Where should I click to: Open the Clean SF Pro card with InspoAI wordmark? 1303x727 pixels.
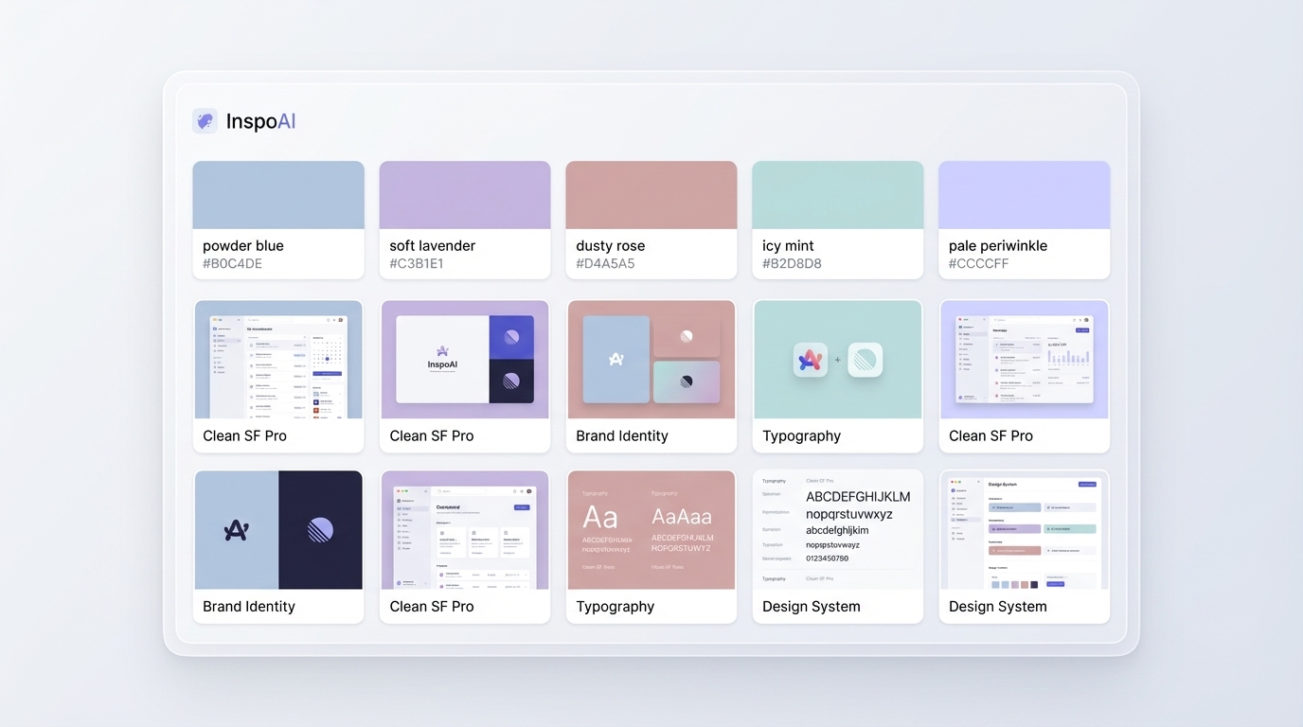(464, 360)
